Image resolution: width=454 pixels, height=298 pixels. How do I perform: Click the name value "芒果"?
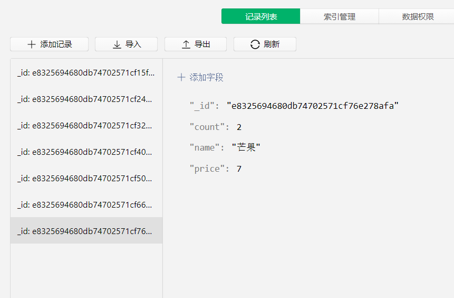point(246,147)
